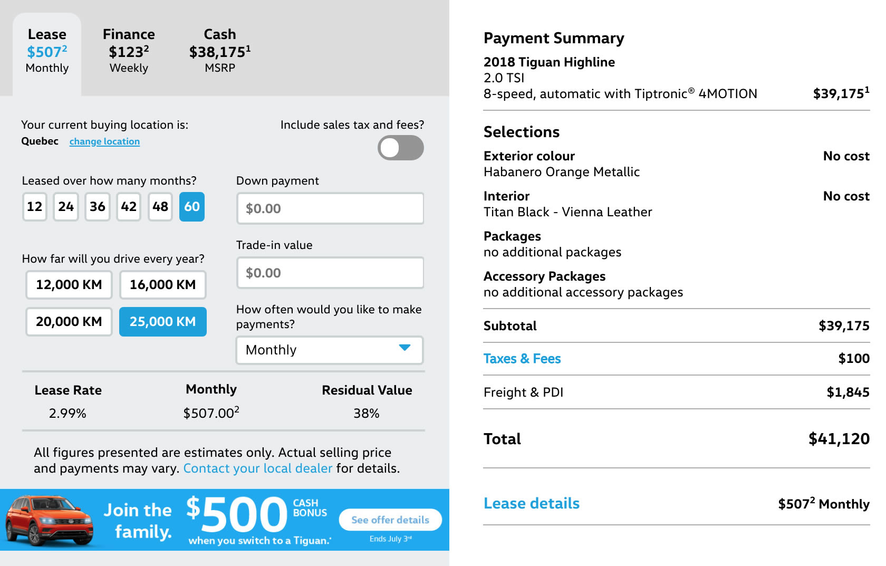Expand the Taxes & Fees breakdown

click(522, 359)
